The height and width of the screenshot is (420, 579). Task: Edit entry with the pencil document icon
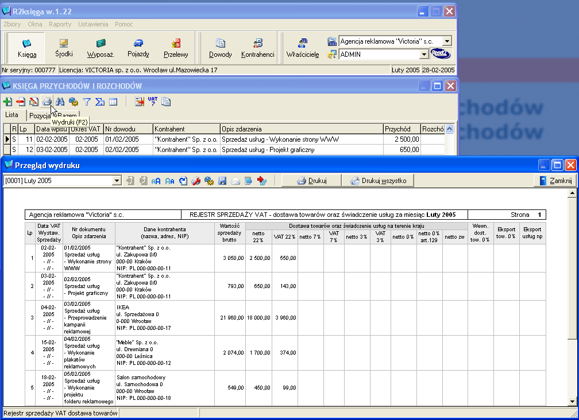pyautogui.click(x=33, y=102)
